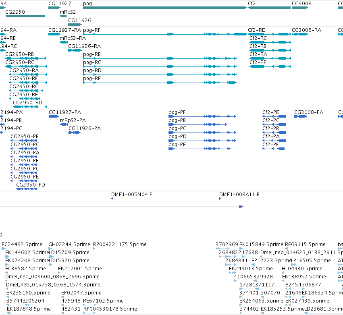Select the CG2950-PB protein label
This screenshot has height=315, width=343.
(25, 137)
